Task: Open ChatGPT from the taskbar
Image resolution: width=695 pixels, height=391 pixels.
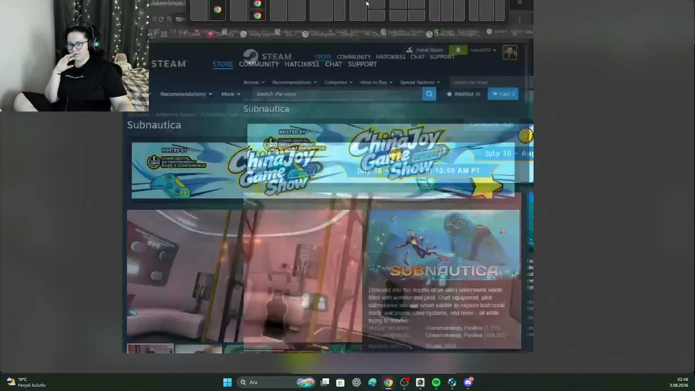Action: click(356, 382)
